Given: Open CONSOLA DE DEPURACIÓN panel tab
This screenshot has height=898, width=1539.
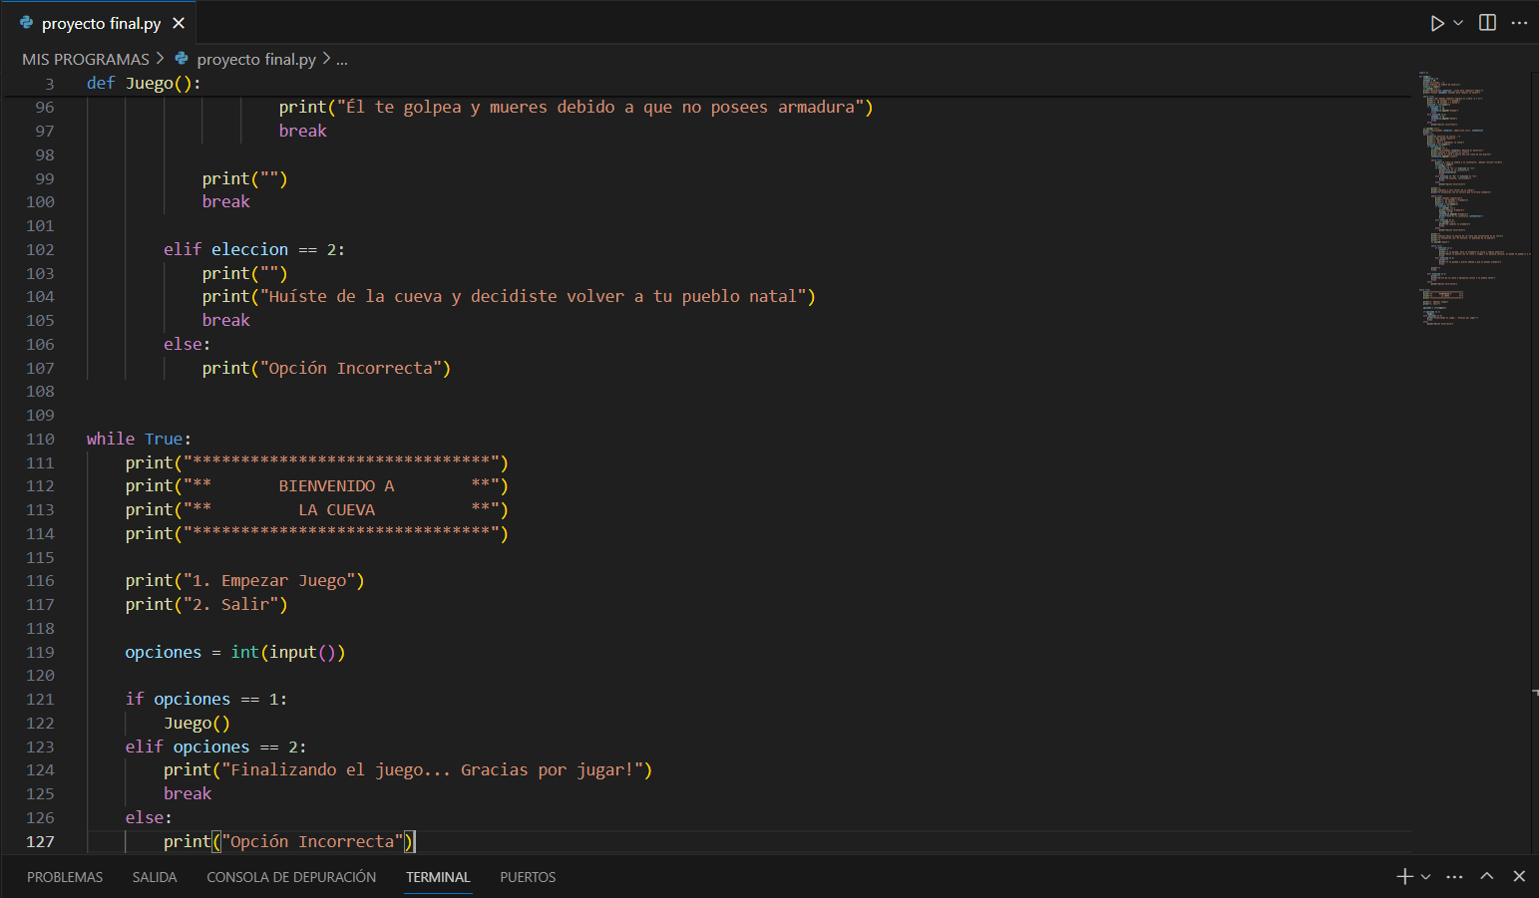Looking at the screenshot, I should coord(291,877).
